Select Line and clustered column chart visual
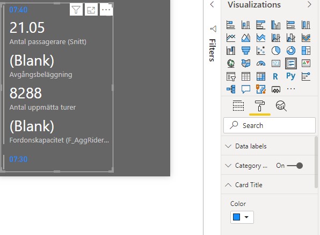Viewport: 320px width, 235px height. point(291,38)
